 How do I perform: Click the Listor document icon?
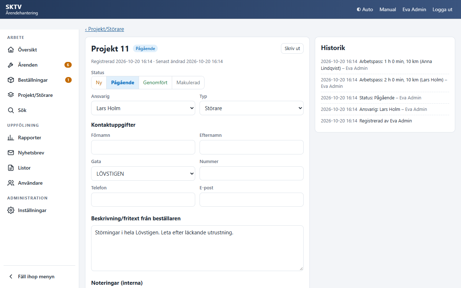pyautogui.click(x=11, y=168)
